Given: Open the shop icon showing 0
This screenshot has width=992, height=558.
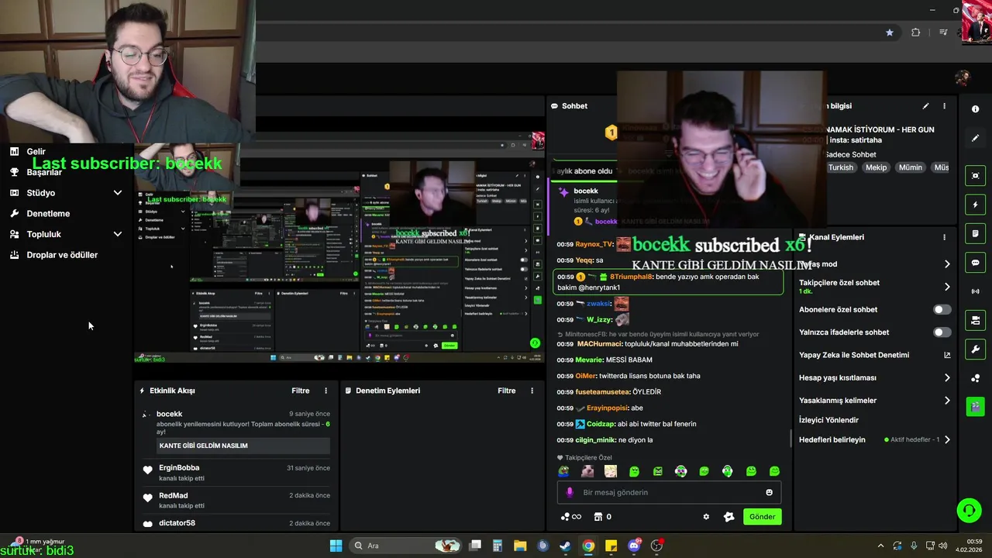Looking at the screenshot, I should click(603, 517).
